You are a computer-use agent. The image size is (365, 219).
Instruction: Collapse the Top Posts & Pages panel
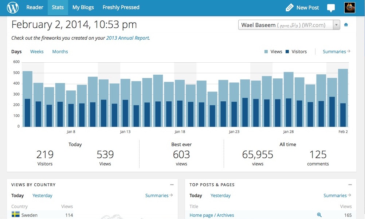pyautogui.click(x=350, y=185)
